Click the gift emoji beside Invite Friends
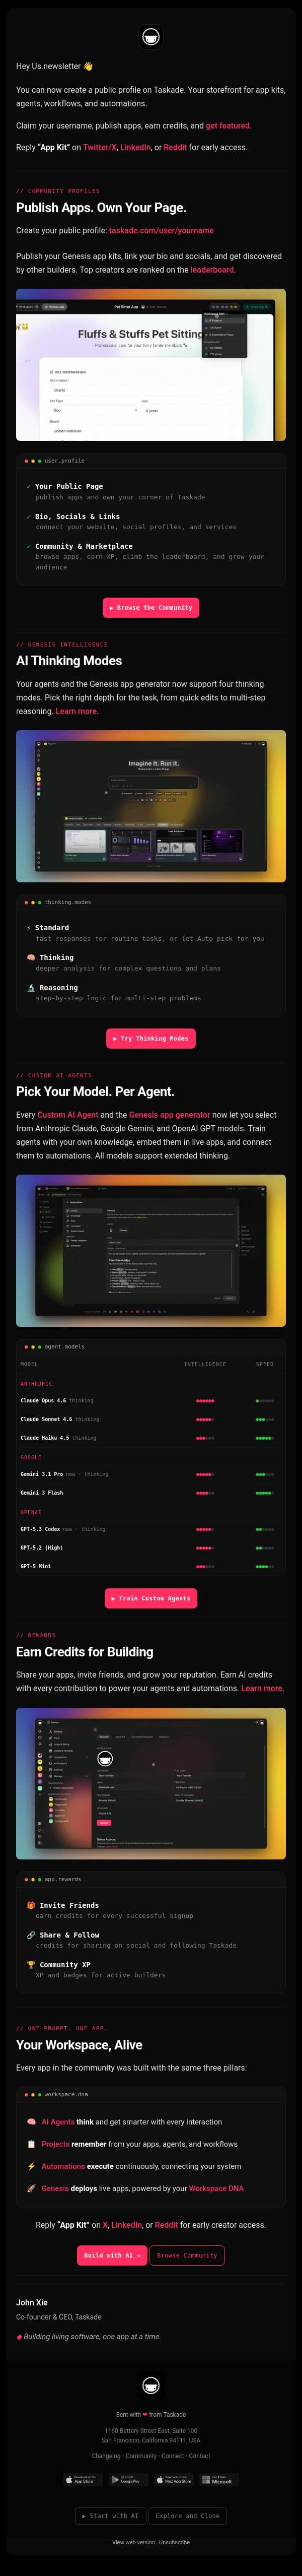Image resolution: width=302 pixels, height=2576 pixels. 31,1905
